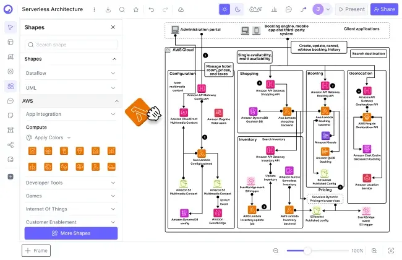Open the Creately home logo
Viewport: 402px width, 260px height.
(x=8, y=9)
